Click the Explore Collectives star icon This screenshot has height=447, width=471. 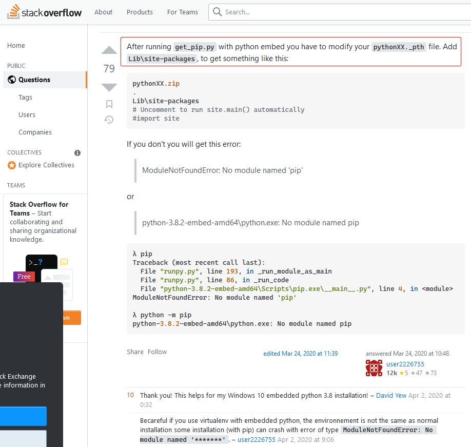pos(12,165)
